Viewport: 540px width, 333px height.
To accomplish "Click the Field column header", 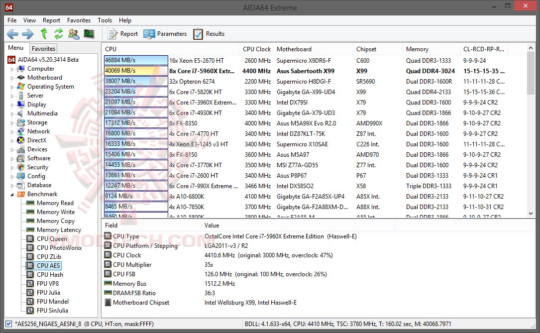I will 151,225.
